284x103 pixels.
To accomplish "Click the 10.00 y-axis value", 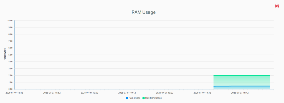I will 10,20.
